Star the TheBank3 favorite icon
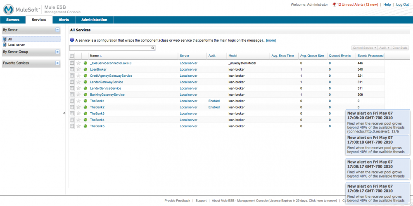 click(x=78, y=114)
